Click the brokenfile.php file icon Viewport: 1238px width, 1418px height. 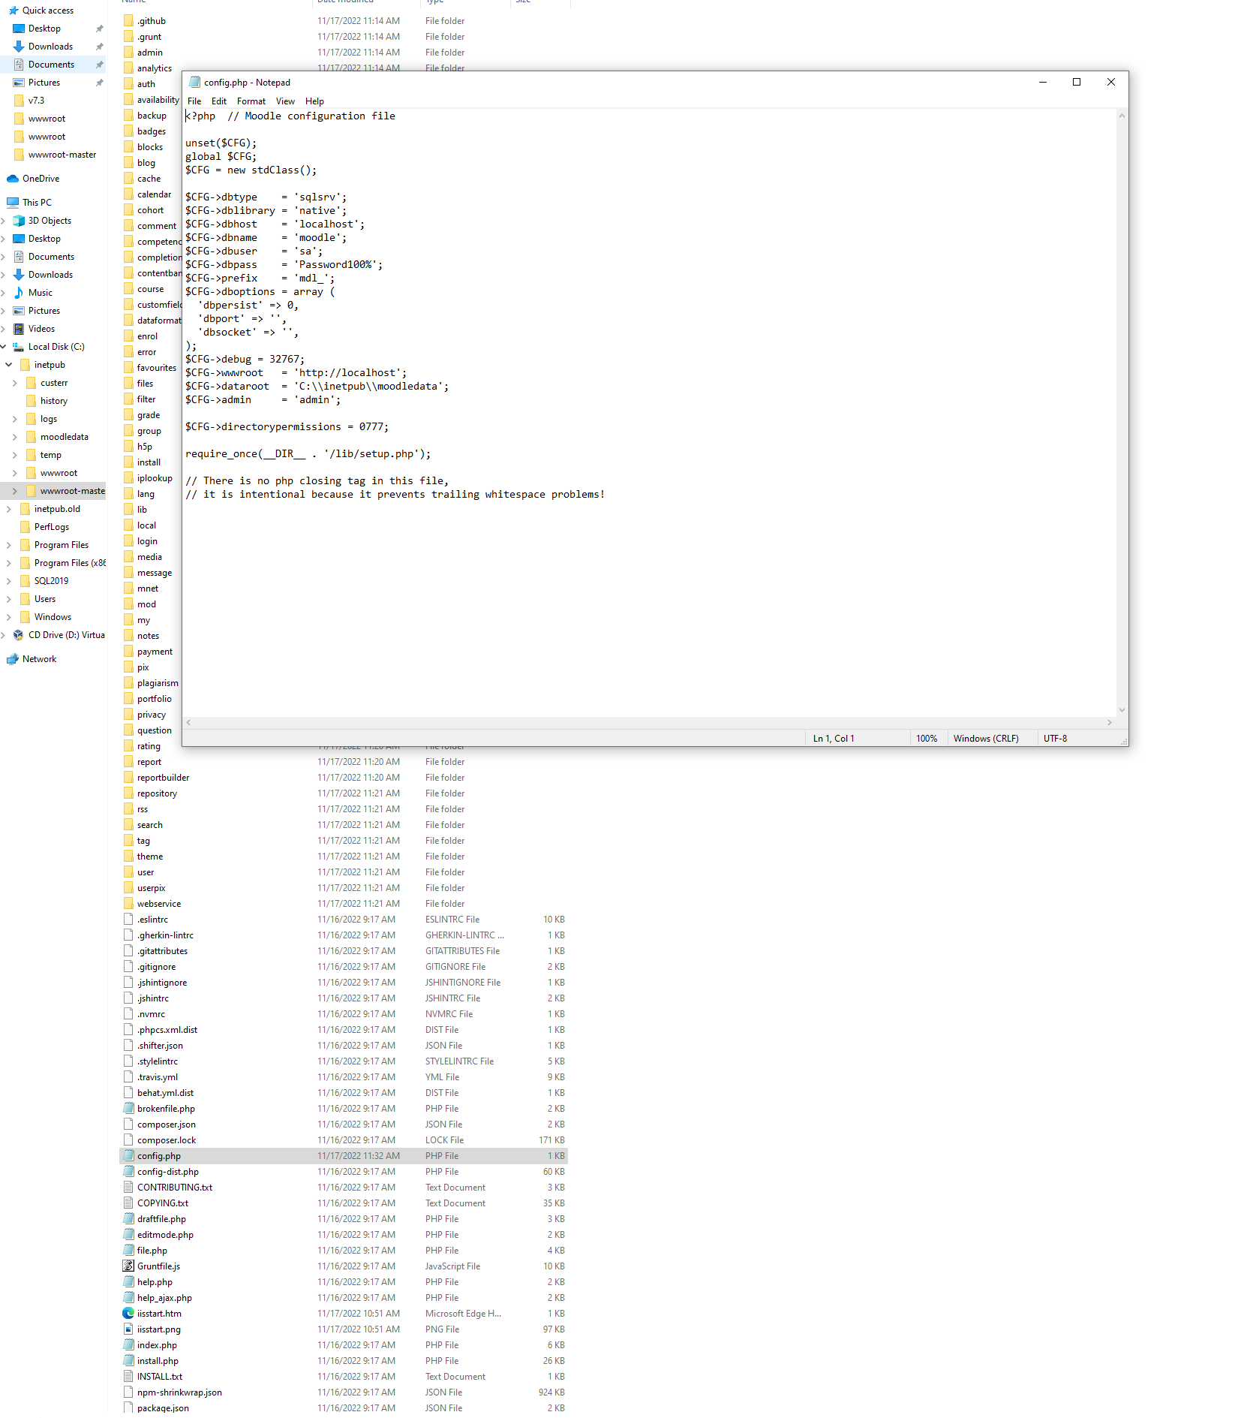tap(128, 1109)
